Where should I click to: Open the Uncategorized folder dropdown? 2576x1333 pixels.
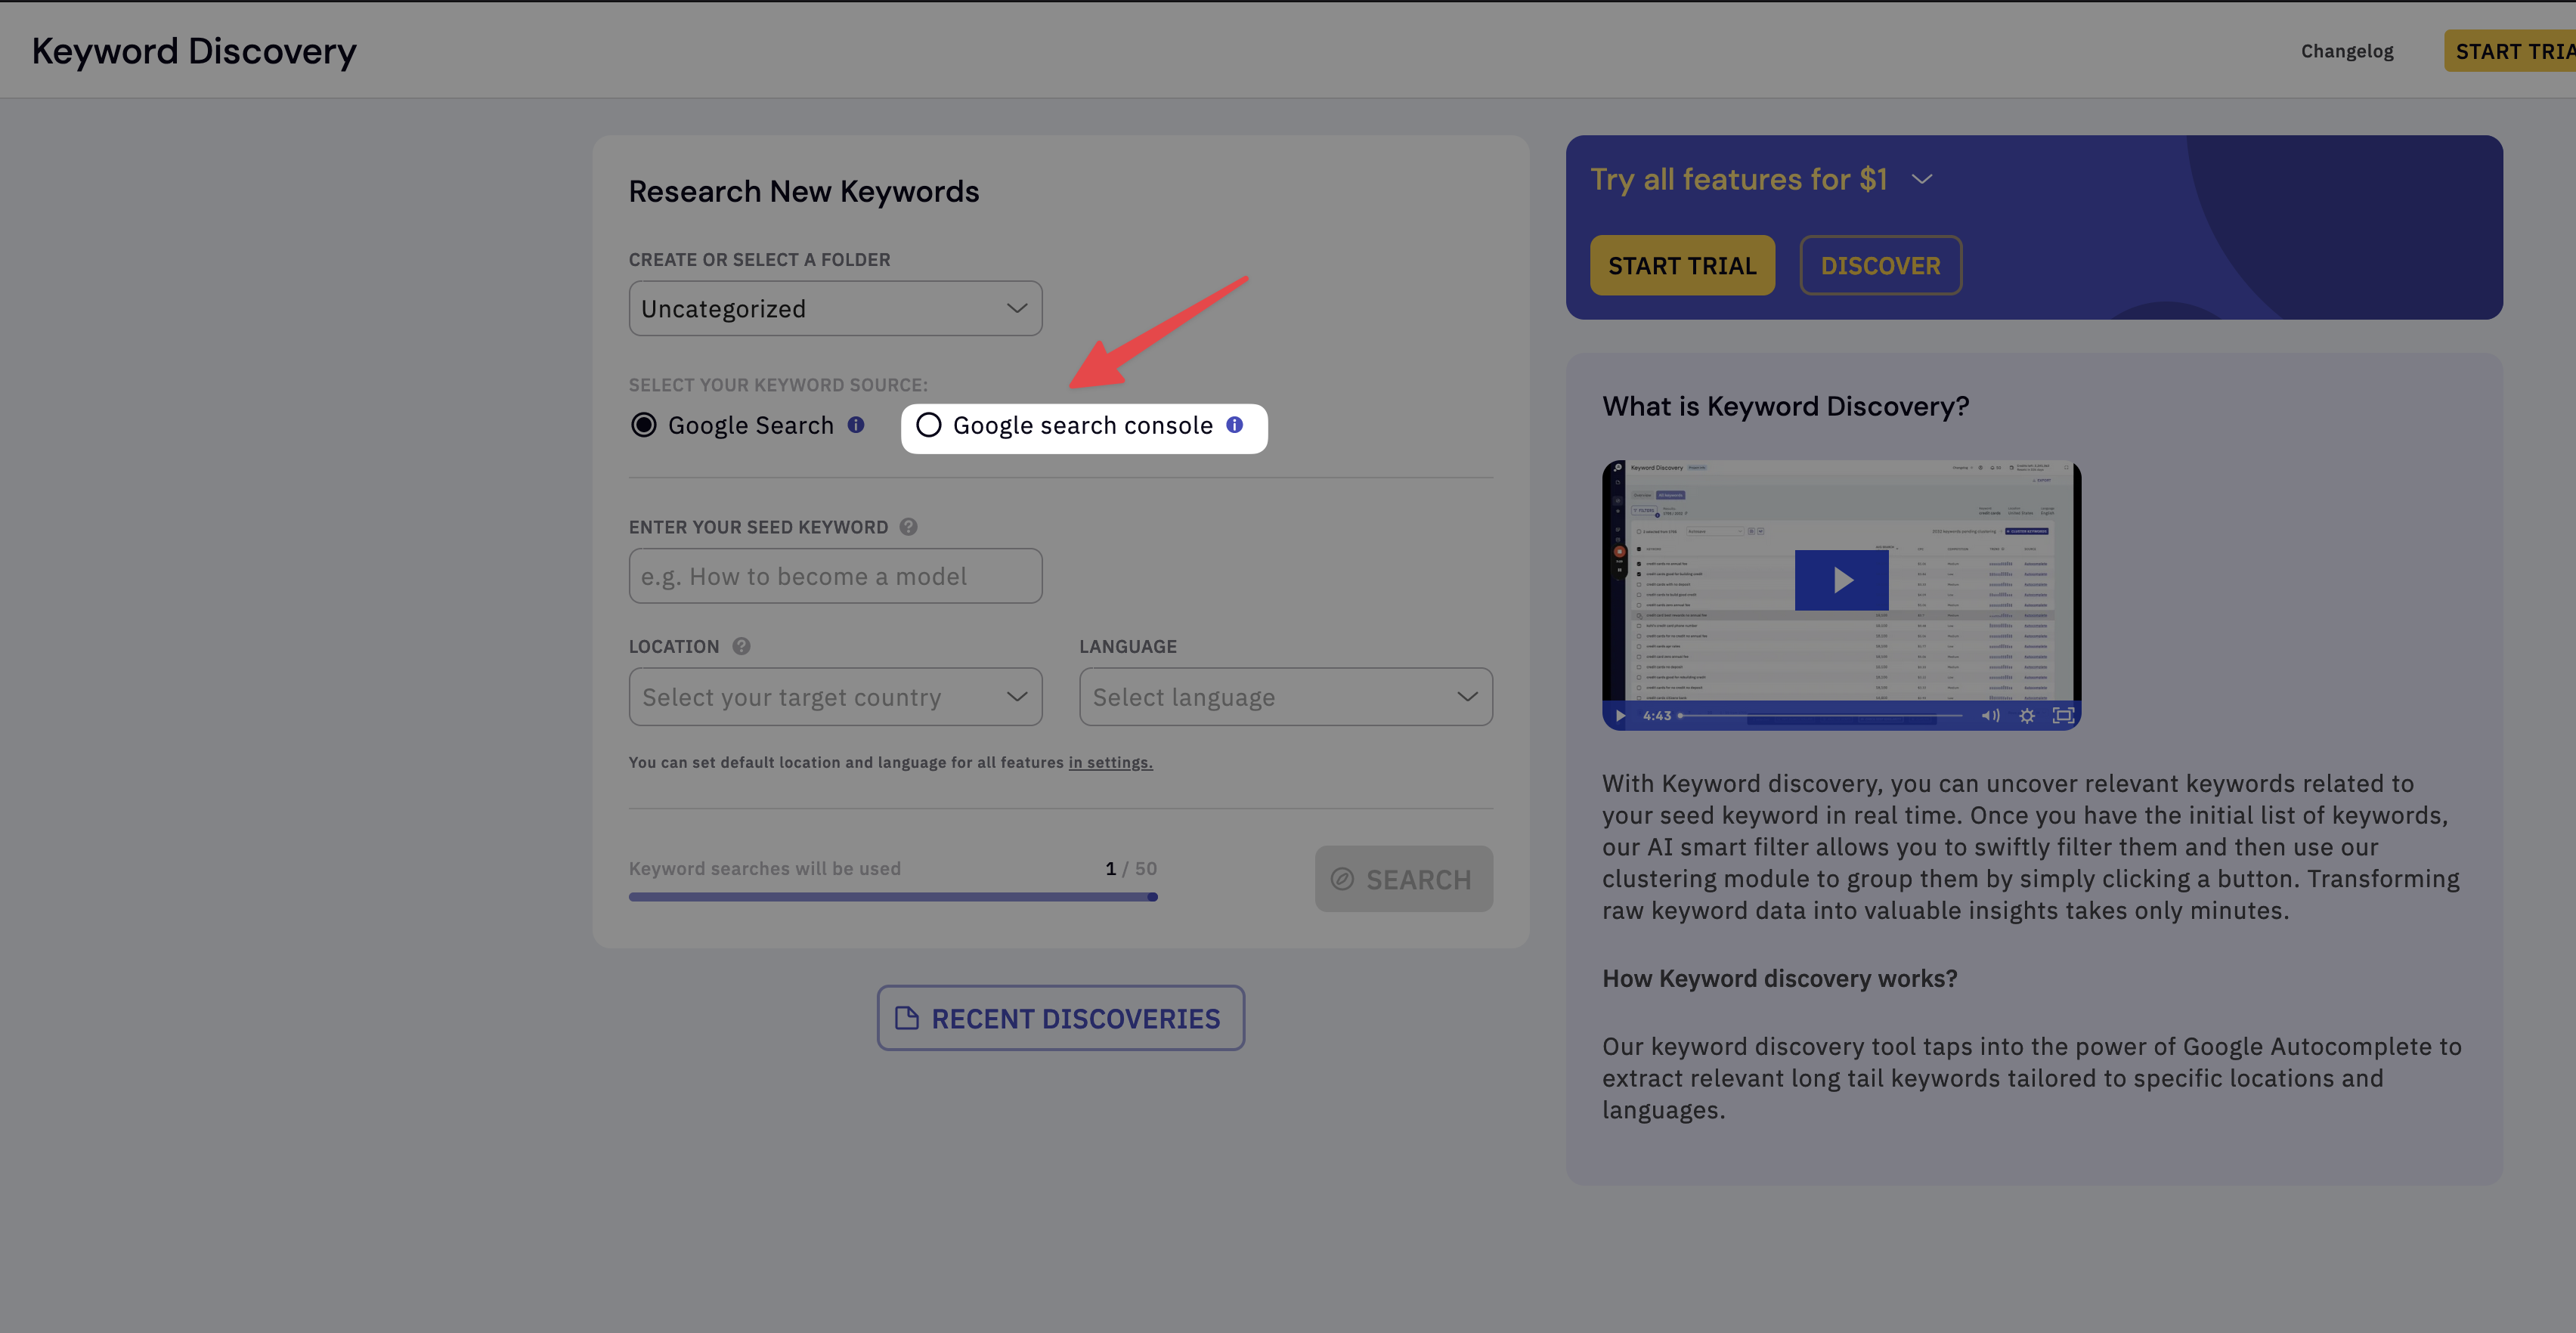click(835, 308)
